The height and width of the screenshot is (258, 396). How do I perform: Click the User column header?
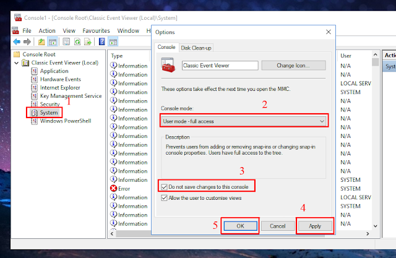tap(346, 56)
